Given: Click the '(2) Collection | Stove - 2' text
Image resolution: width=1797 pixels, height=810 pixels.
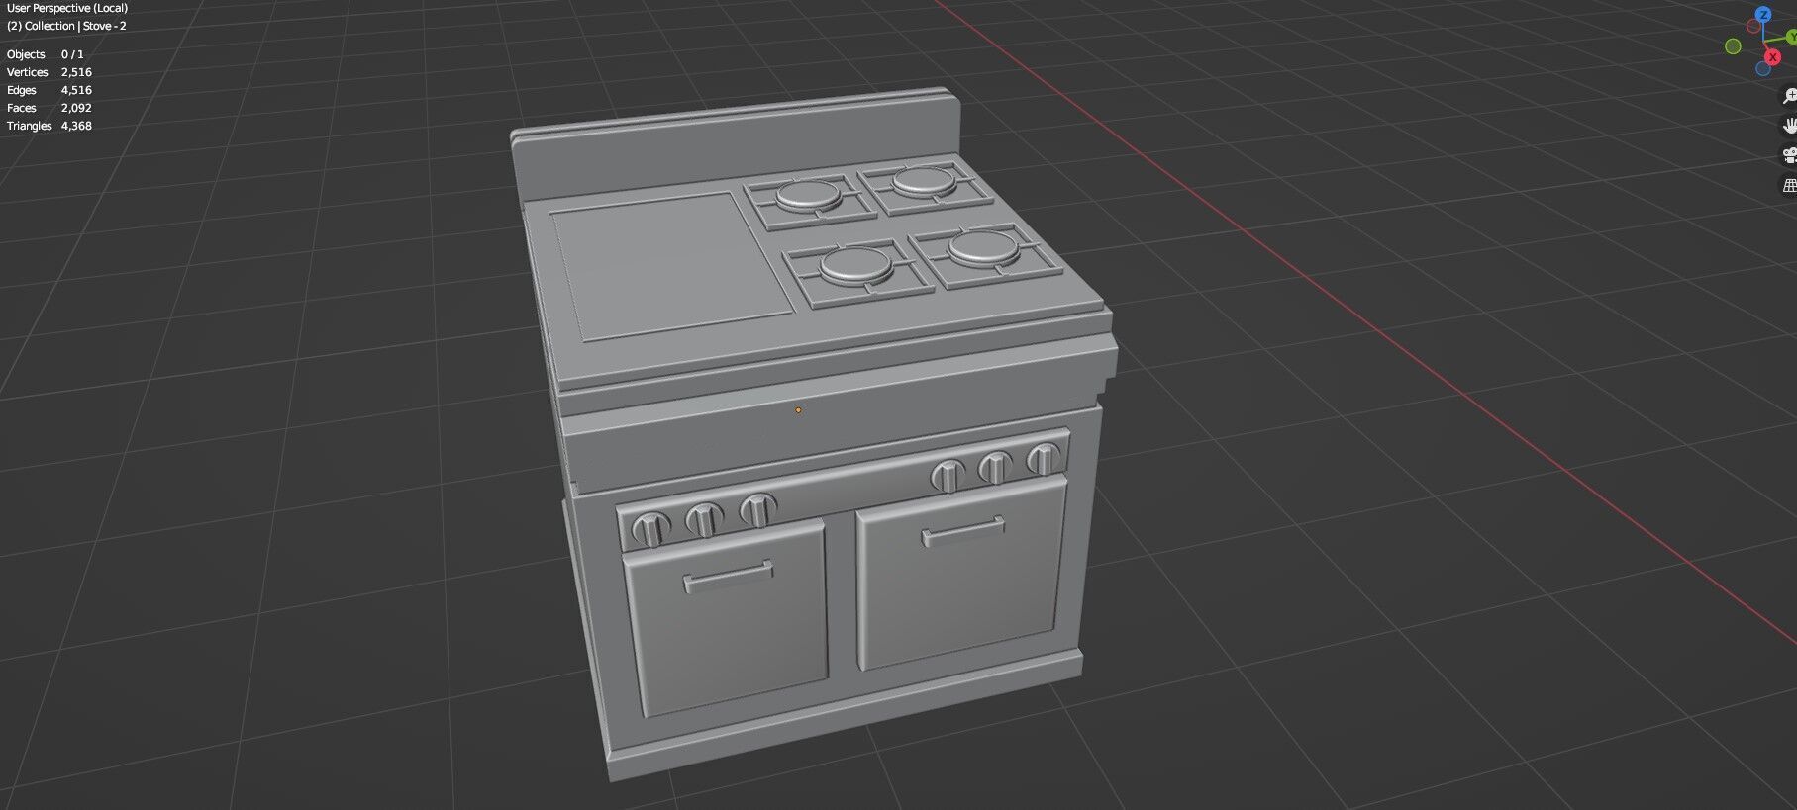Looking at the screenshot, I should (x=66, y=26).
